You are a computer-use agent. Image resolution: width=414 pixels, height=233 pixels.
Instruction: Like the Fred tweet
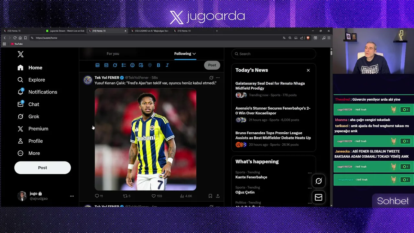(157, 196)
